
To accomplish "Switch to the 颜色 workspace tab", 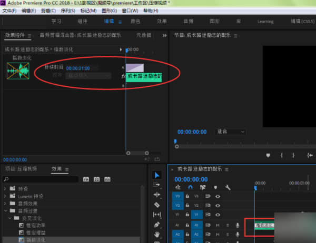I will [136, 22].
